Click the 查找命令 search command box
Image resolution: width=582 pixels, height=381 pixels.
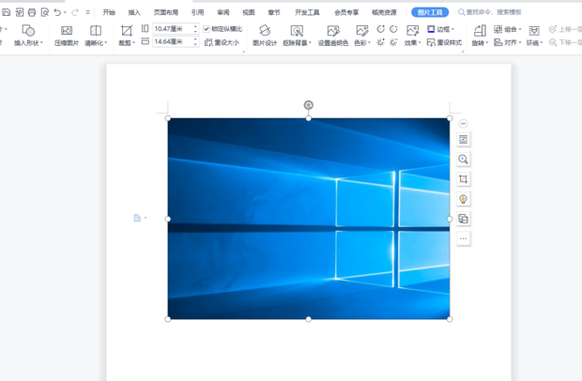coord(494,12)
